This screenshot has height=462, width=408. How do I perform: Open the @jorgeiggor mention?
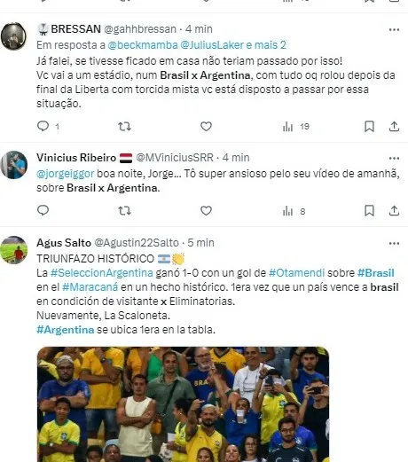66,174
